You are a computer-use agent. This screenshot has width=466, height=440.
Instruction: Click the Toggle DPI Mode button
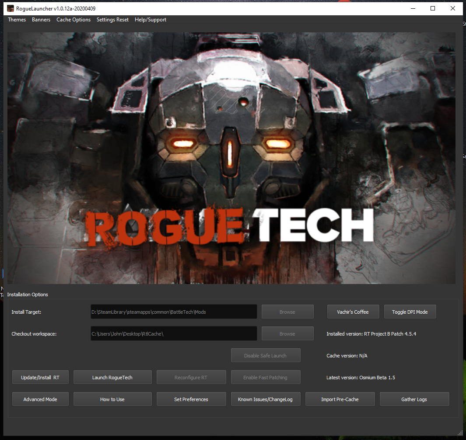tap(410, 312)
